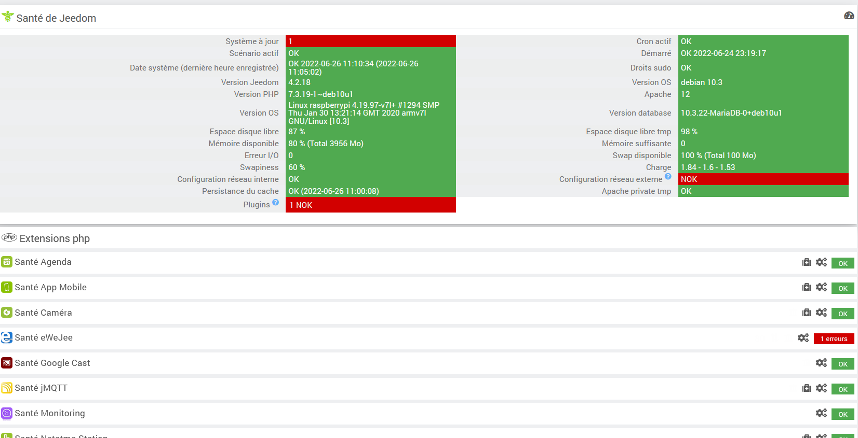This screenshot has width=858, height=438.
Task: Expand the Santé Agenda section
Action: click(x=43, y=262)
